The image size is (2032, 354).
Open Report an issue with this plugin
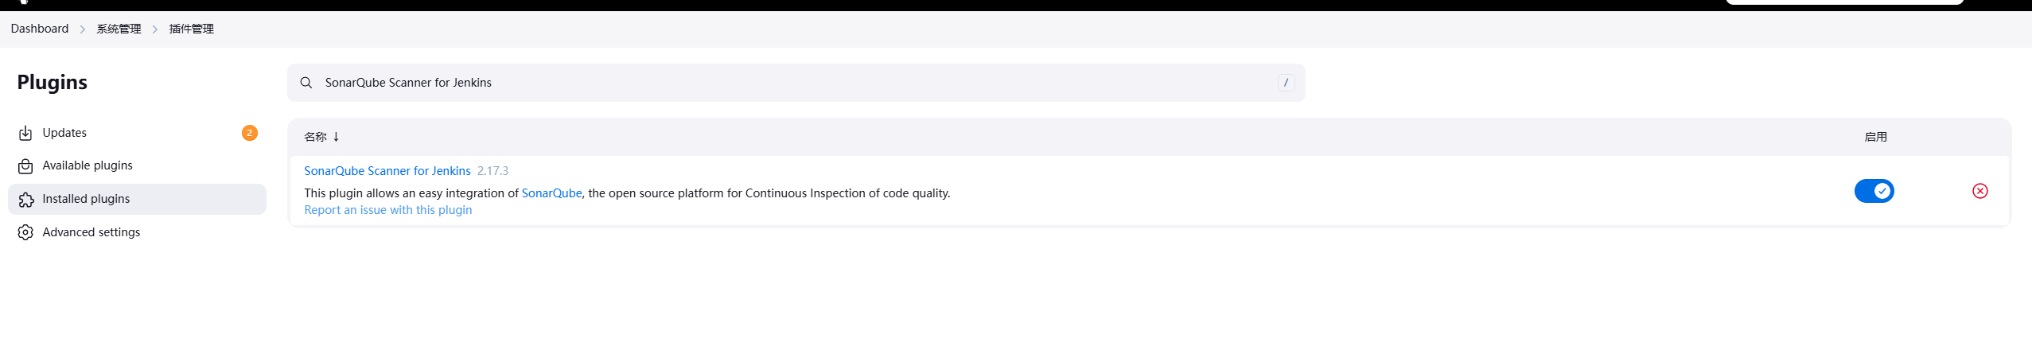tap(388, 210)
